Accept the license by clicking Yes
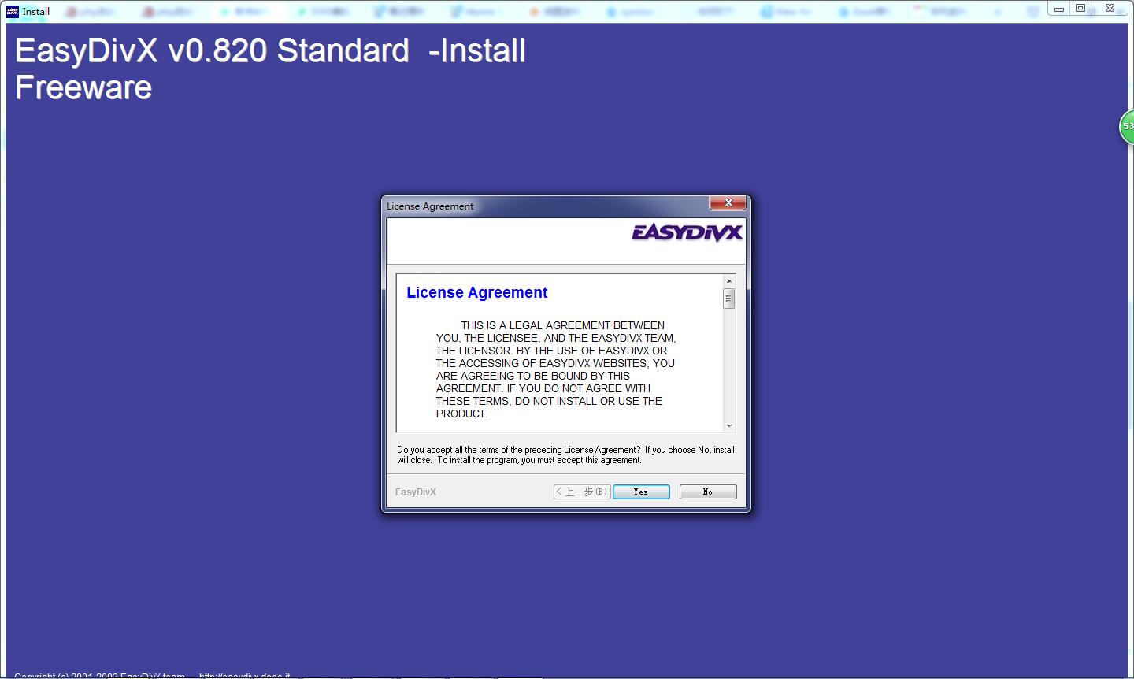 [641, 492]
